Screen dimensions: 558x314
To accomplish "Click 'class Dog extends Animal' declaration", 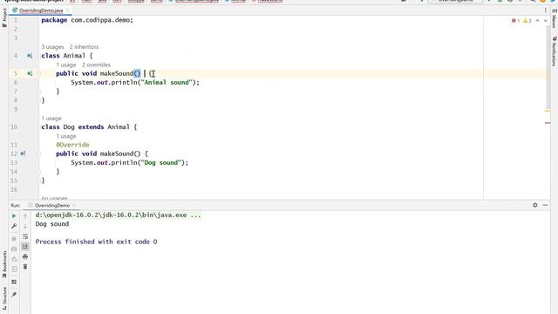I will point(89,127).
